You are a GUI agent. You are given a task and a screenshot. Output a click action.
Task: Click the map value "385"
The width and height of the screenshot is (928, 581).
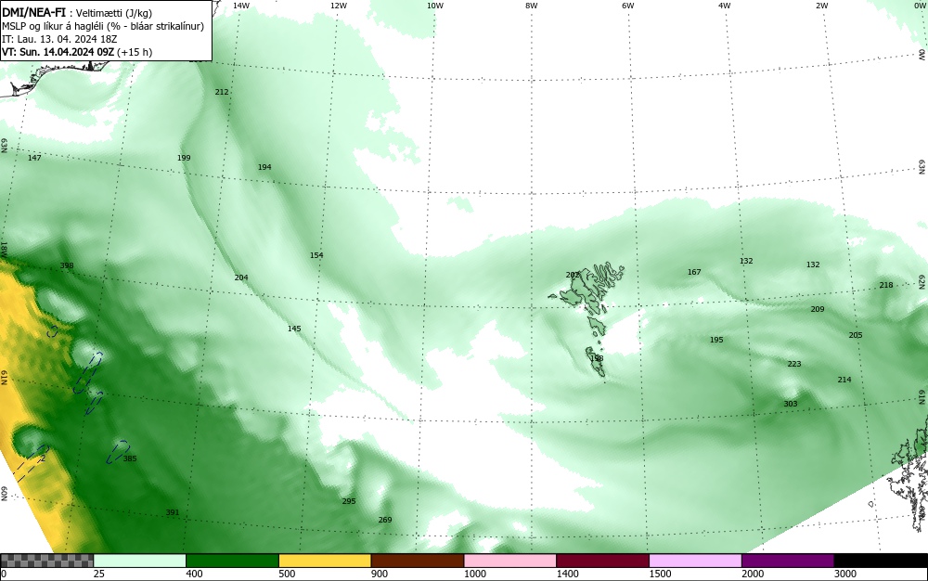130,458
